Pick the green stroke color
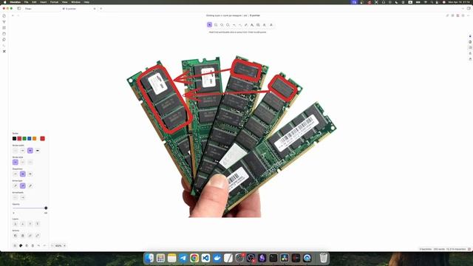 pos(24,138)
